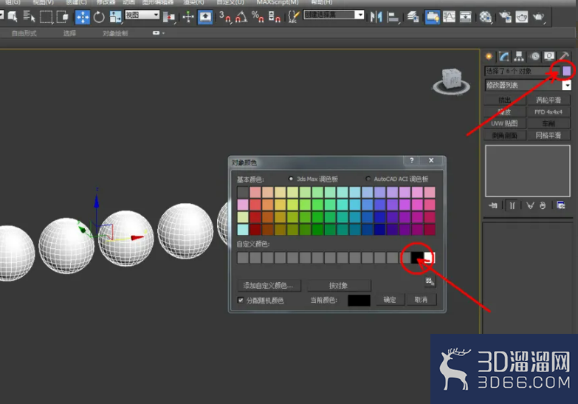The width and height of the screenshot is (578, 404).
Task: Click the purple object color swatch
Action: tap(567, 71)
